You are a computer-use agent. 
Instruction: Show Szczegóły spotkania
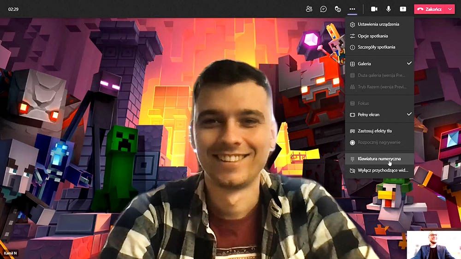tap(379, 47)
